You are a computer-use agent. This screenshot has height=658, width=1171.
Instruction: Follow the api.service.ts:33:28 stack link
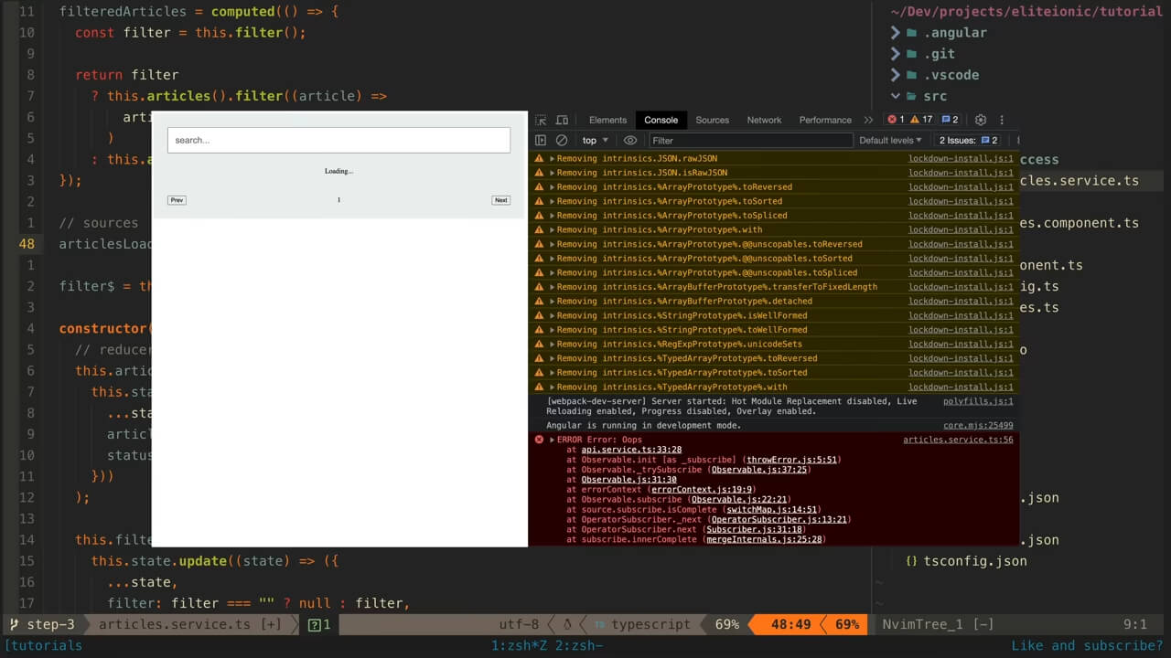pyautogui.click(x=631, y=450)
